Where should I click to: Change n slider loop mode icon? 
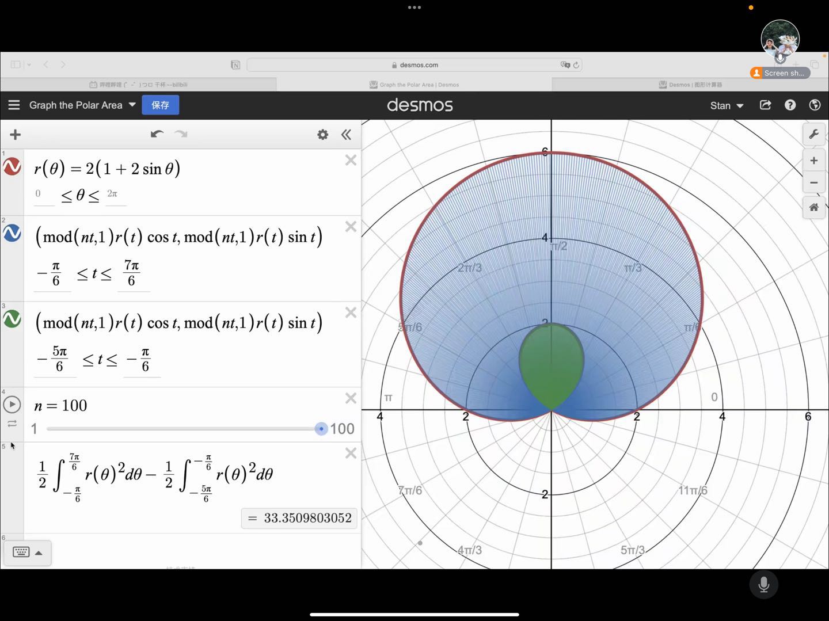pos(12,424)
